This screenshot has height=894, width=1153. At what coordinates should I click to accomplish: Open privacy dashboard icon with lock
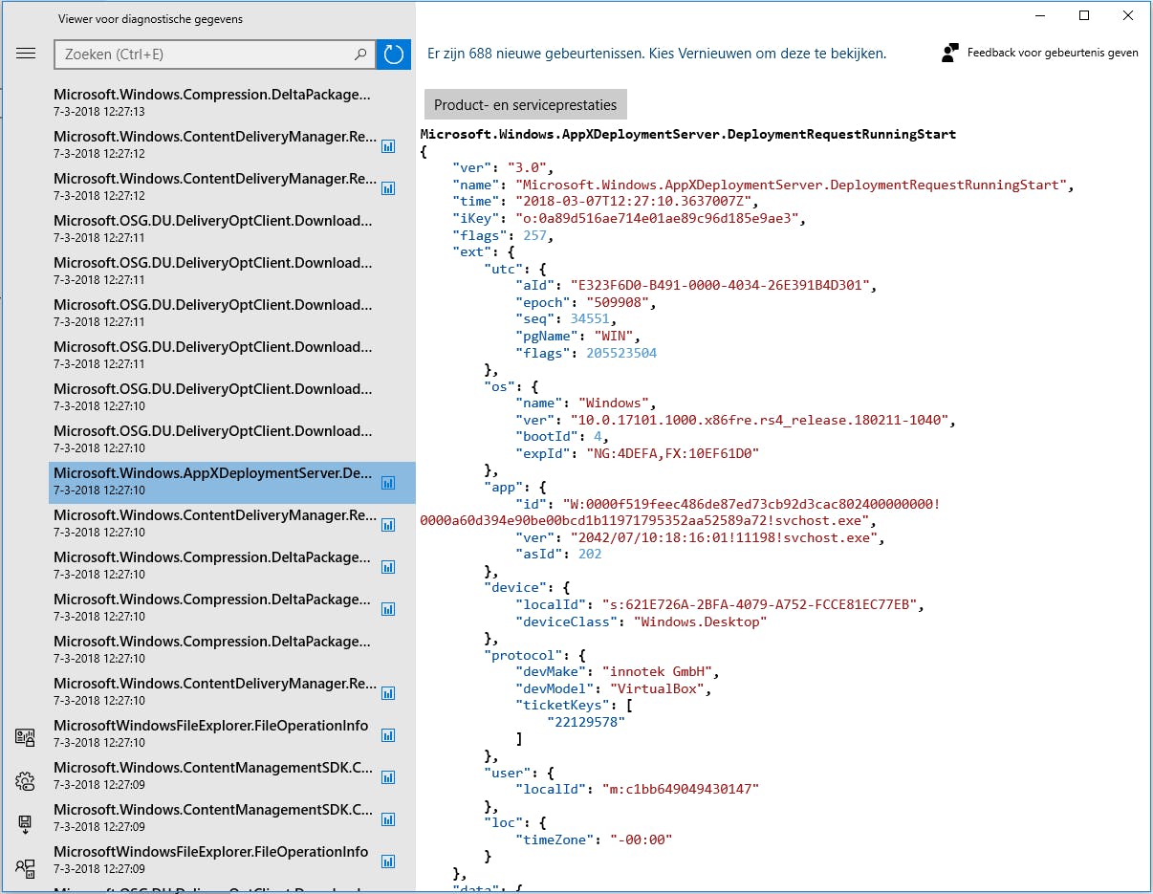click(x=26, y=737)
